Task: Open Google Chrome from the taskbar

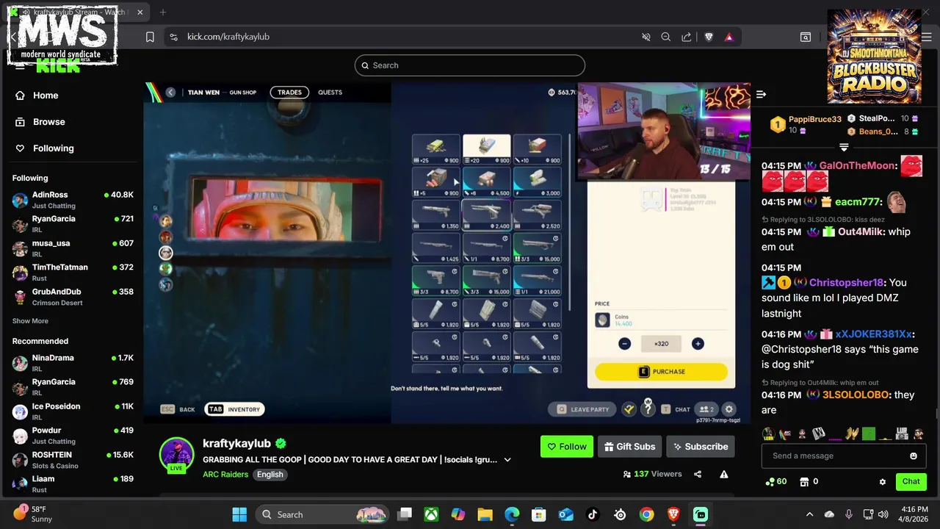Action: click(x=646, y=514)
